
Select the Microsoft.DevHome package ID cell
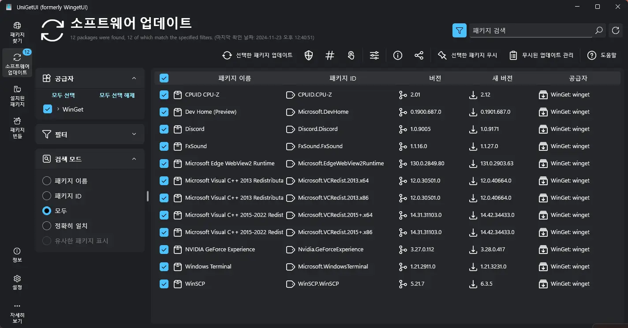click(x=323, y=112)
